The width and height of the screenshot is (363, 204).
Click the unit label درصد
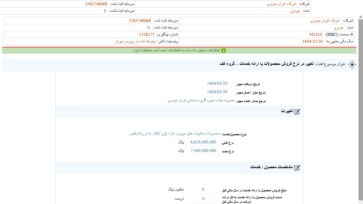[x=179, y=199]
